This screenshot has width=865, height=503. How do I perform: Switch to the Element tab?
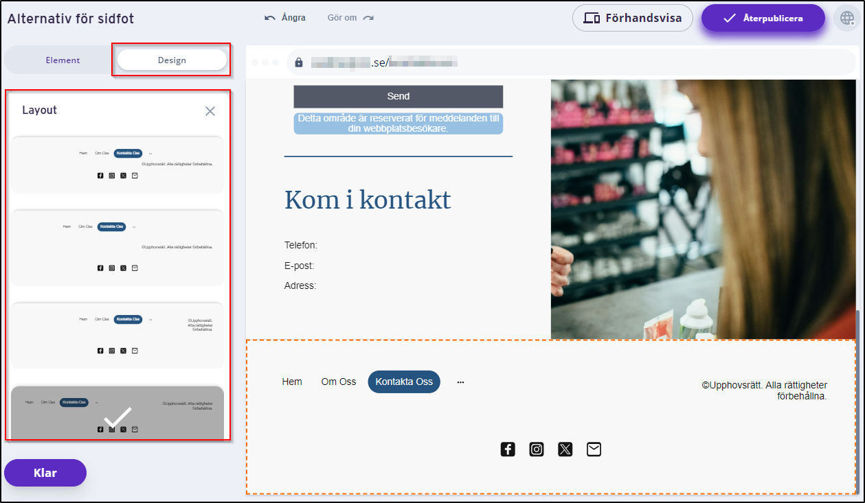63,60
